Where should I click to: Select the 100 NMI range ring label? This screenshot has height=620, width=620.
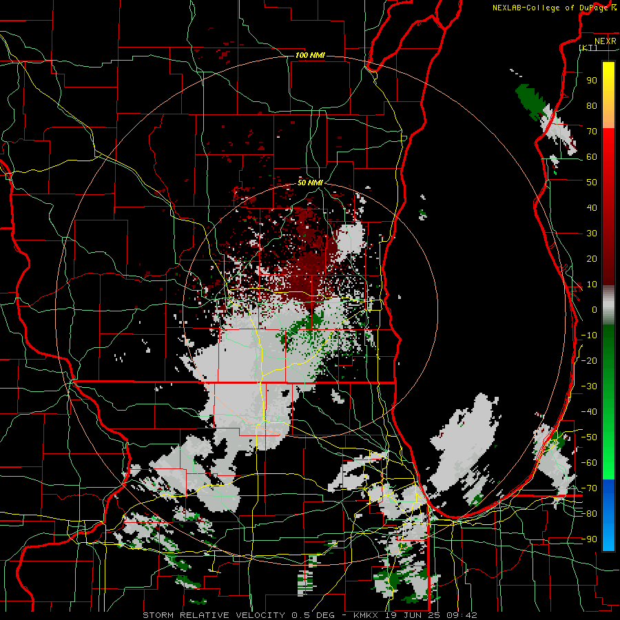pyautogui.click(x=310, y=55)
